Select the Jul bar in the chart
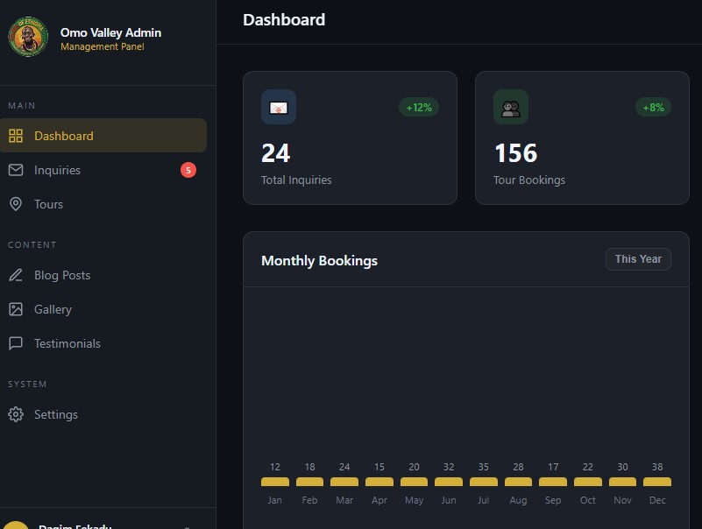 484,482
